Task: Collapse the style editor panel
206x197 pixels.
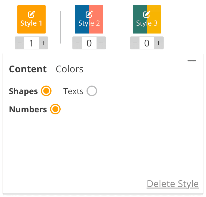Action: 192,61
